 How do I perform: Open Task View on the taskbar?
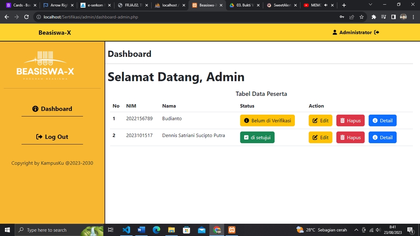pos(110,230)
